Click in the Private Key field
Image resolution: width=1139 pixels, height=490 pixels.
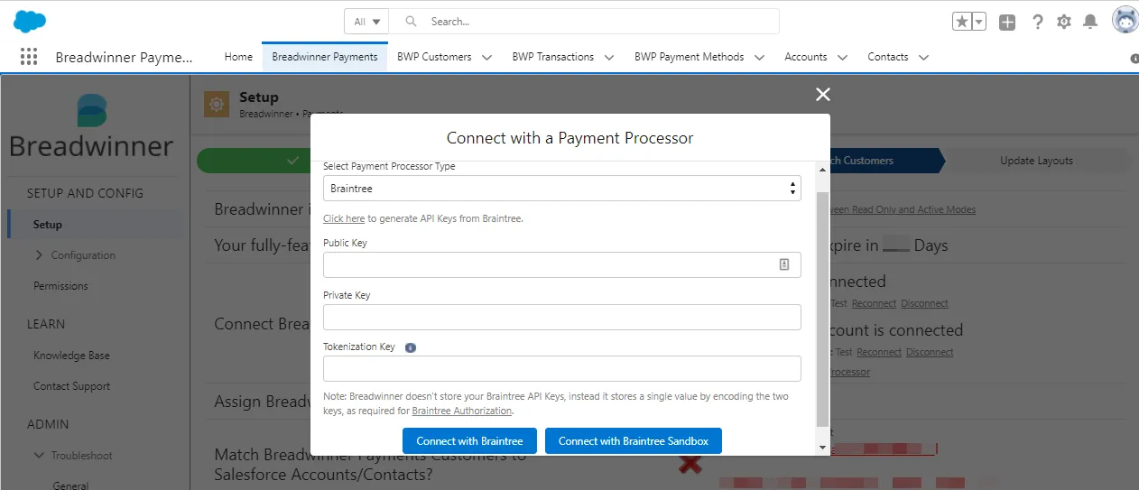561,317
